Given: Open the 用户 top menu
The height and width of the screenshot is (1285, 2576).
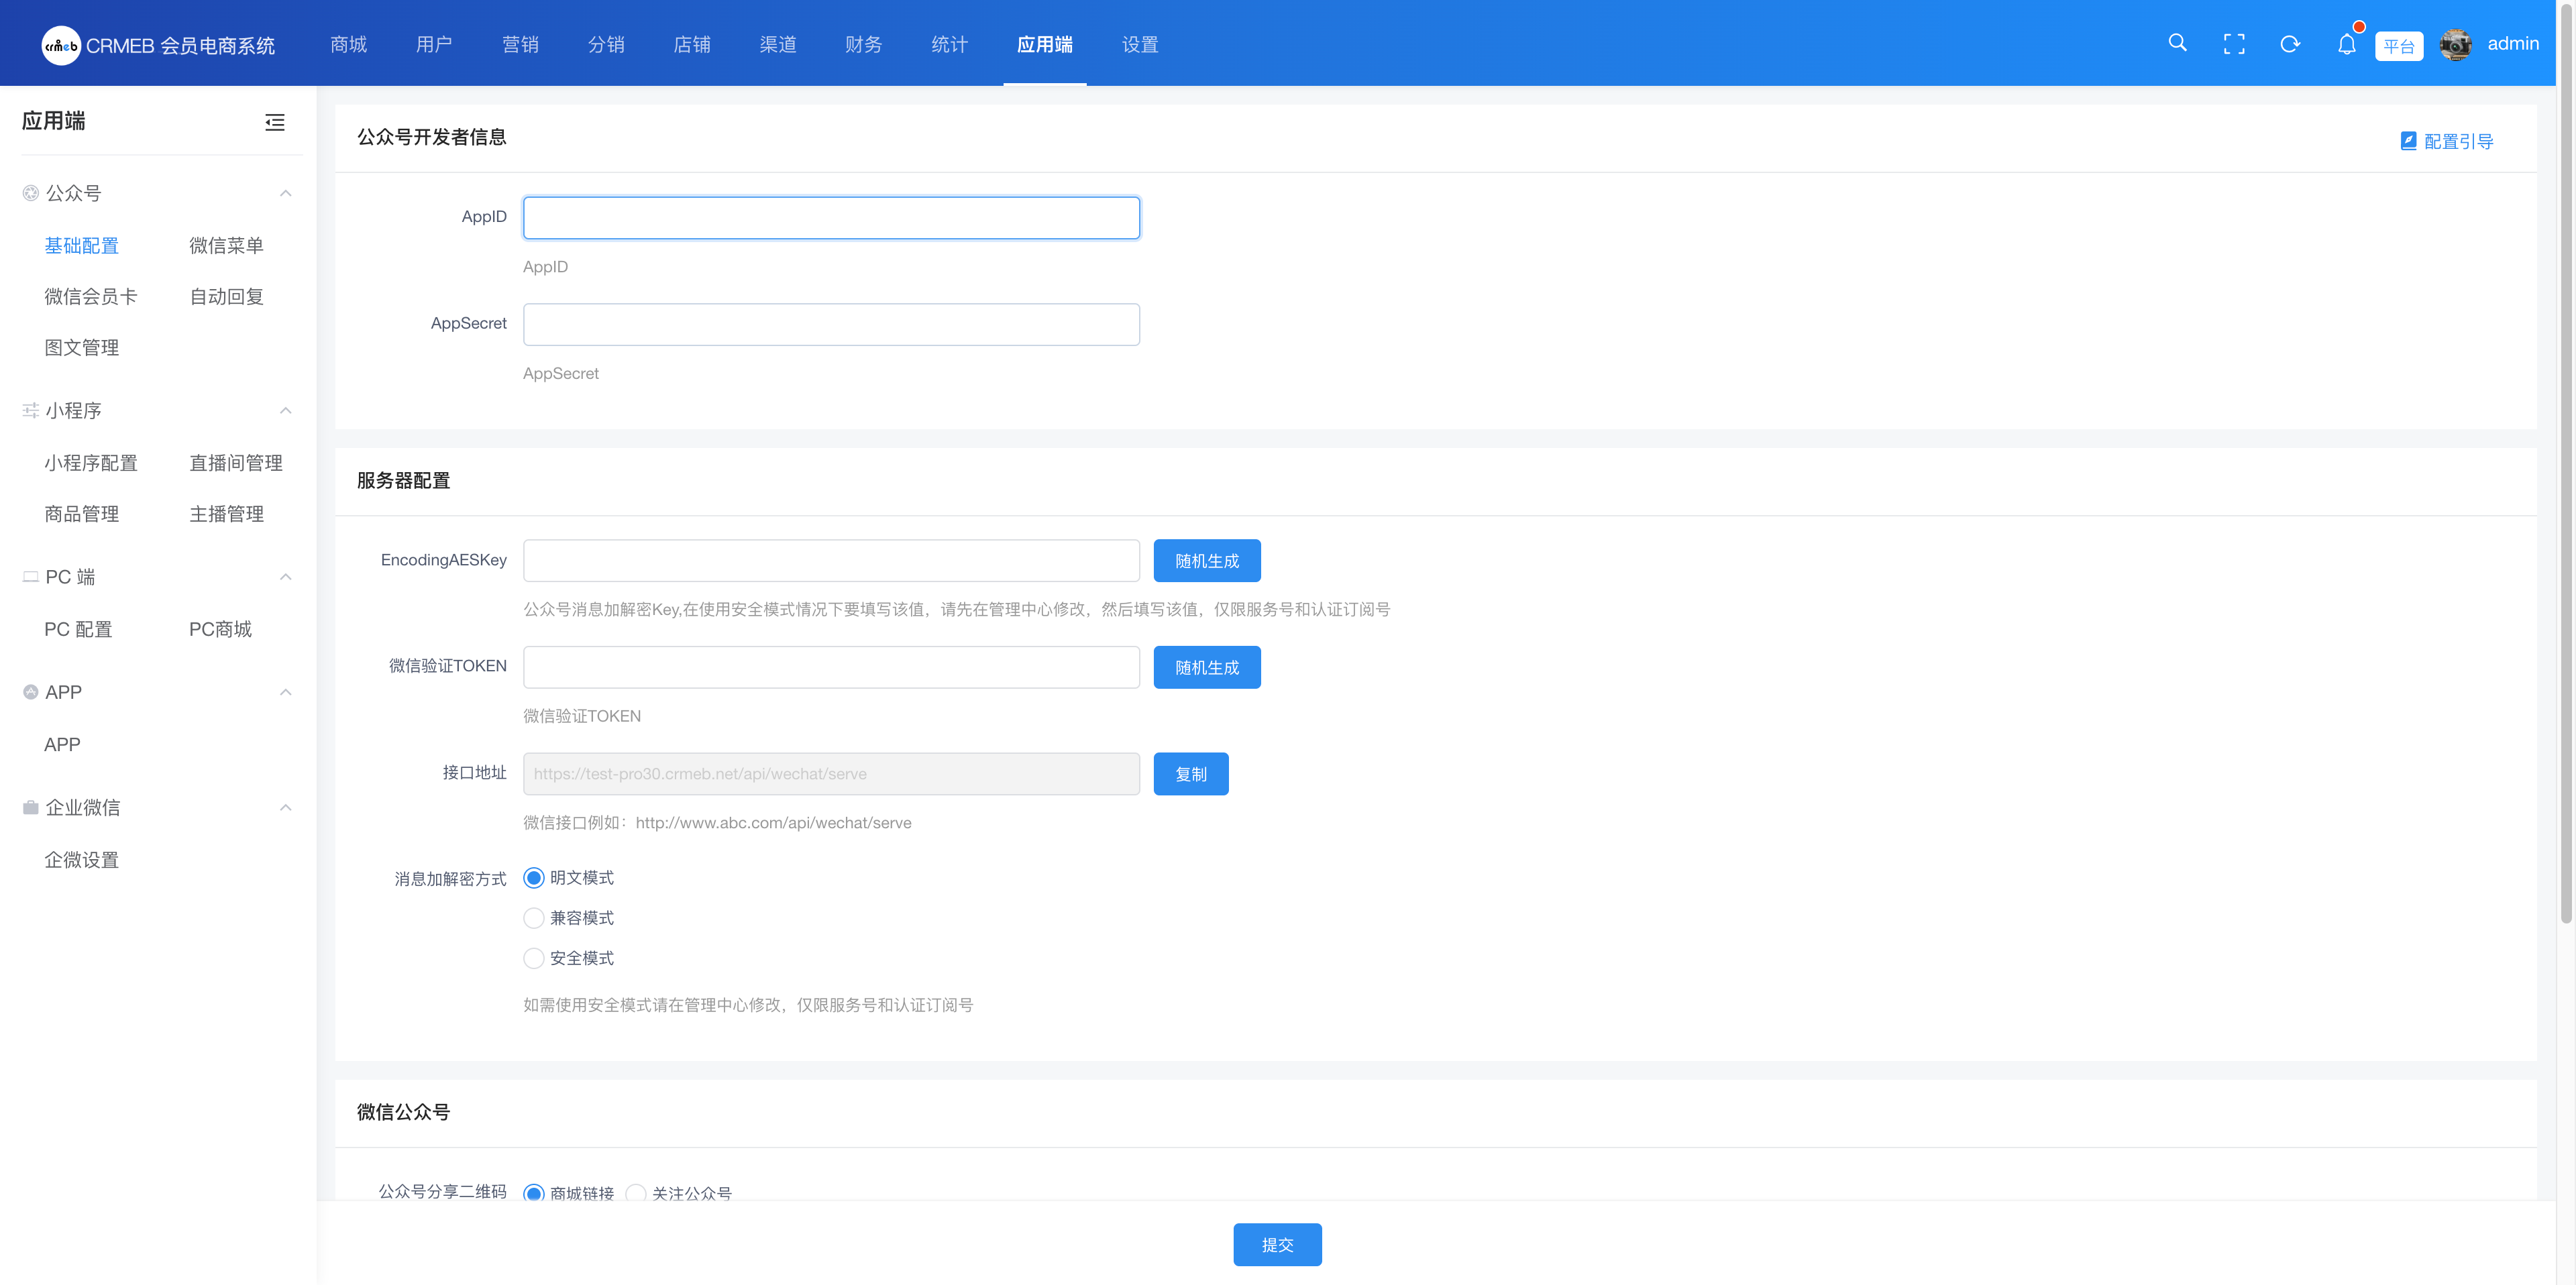Looking at the screenshot, I should tap(434, 44).
